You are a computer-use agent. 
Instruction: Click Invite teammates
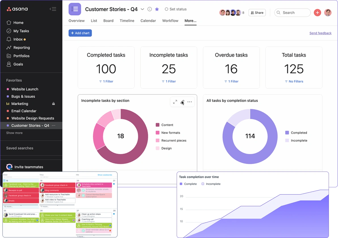point(29,167)
